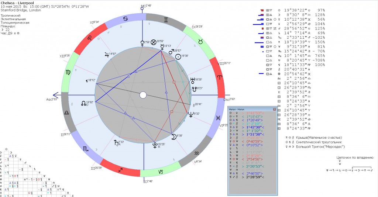Viewport: 378px width, 197px height.
Task: Close the Натал - Натал aspects panel
Action: [x=274, y=109]
